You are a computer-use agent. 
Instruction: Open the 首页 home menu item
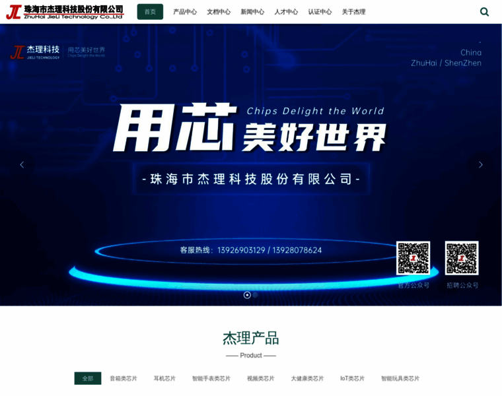150,12
